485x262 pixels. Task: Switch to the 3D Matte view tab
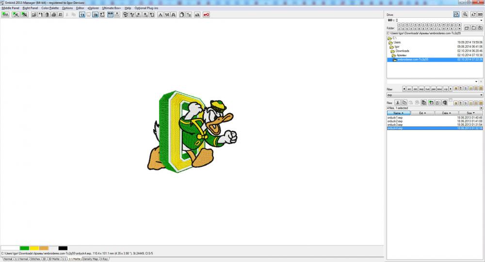click(54, 259)
